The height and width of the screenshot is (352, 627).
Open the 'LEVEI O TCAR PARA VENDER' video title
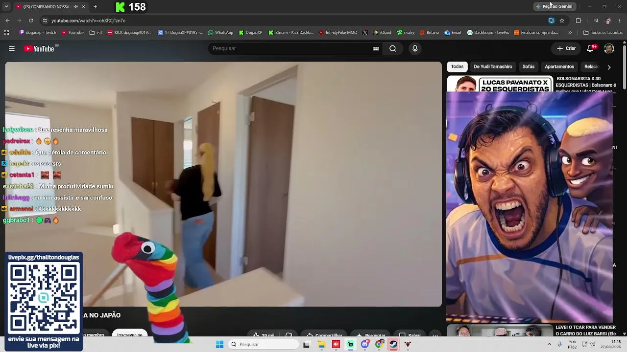coord(585,330)
